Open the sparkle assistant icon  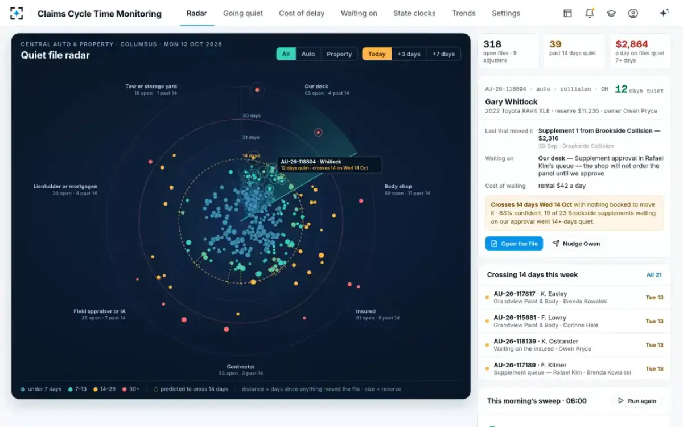point(664,13)
